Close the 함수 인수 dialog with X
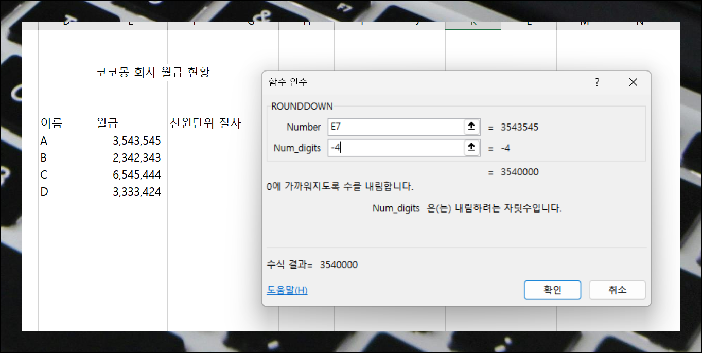Image resolution: width=702 pixels, height=353 pixels. point(633,82)
